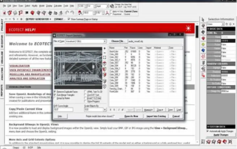Click the second curved redo arrow in toolbar

click(x=72, y=13)
